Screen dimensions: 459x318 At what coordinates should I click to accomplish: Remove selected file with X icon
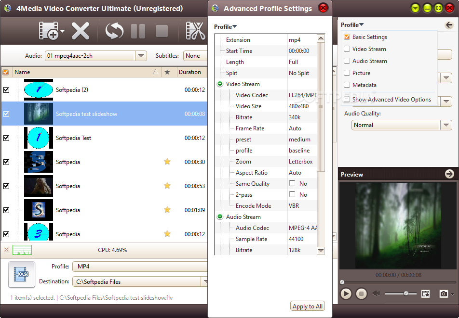click(x=81, y=31)
